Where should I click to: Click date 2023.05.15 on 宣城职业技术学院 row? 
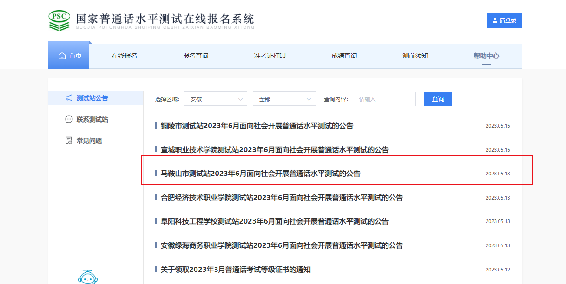point(498,150)
